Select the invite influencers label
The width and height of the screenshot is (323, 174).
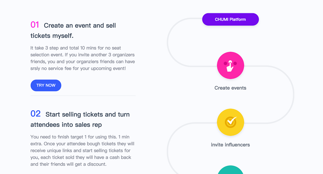click(230, 145)
